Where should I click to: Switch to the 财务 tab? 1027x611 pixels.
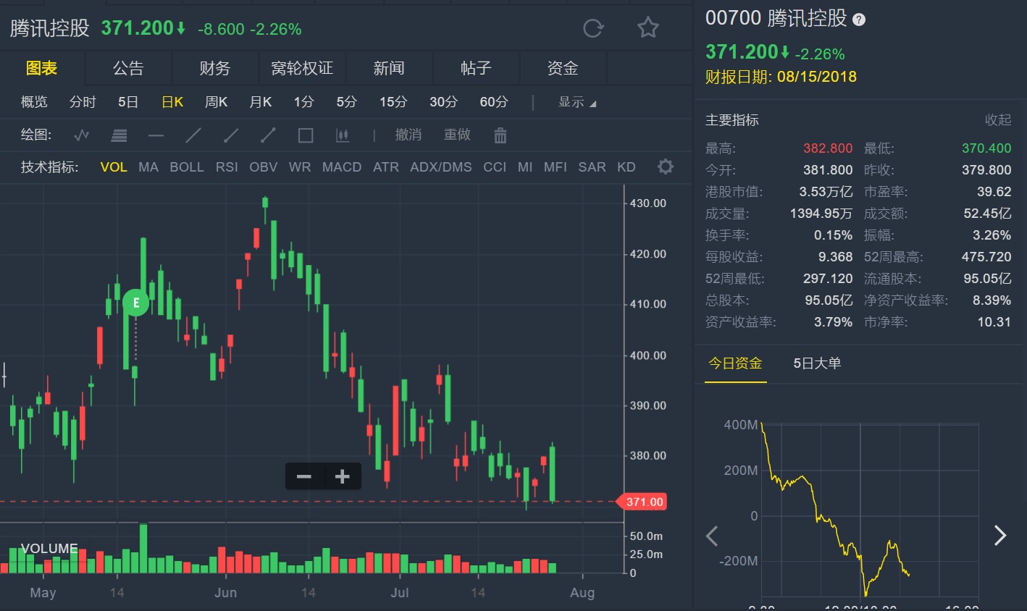(215, 68)
